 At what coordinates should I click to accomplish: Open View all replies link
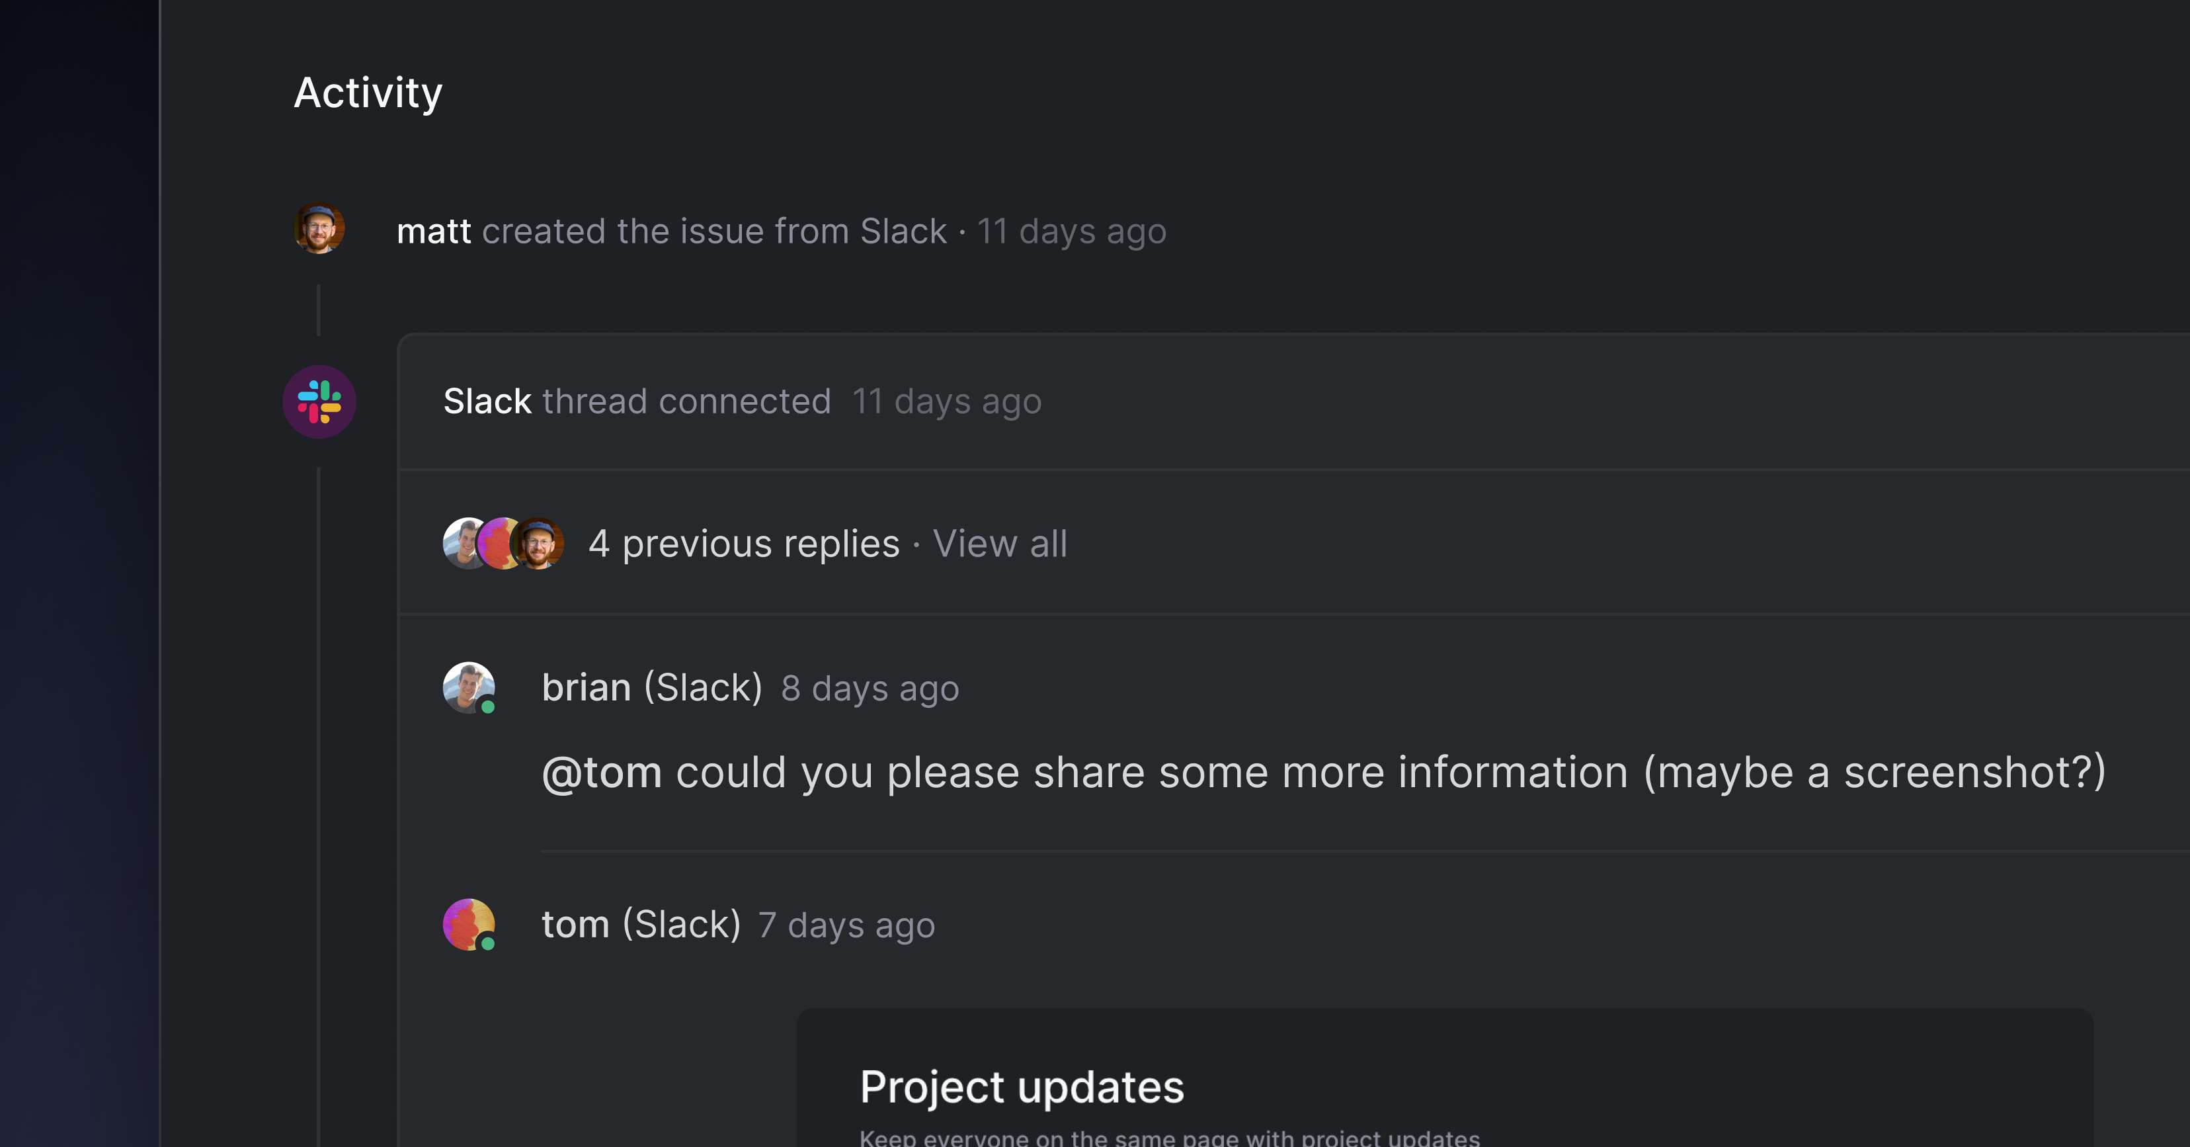[999, 544]
